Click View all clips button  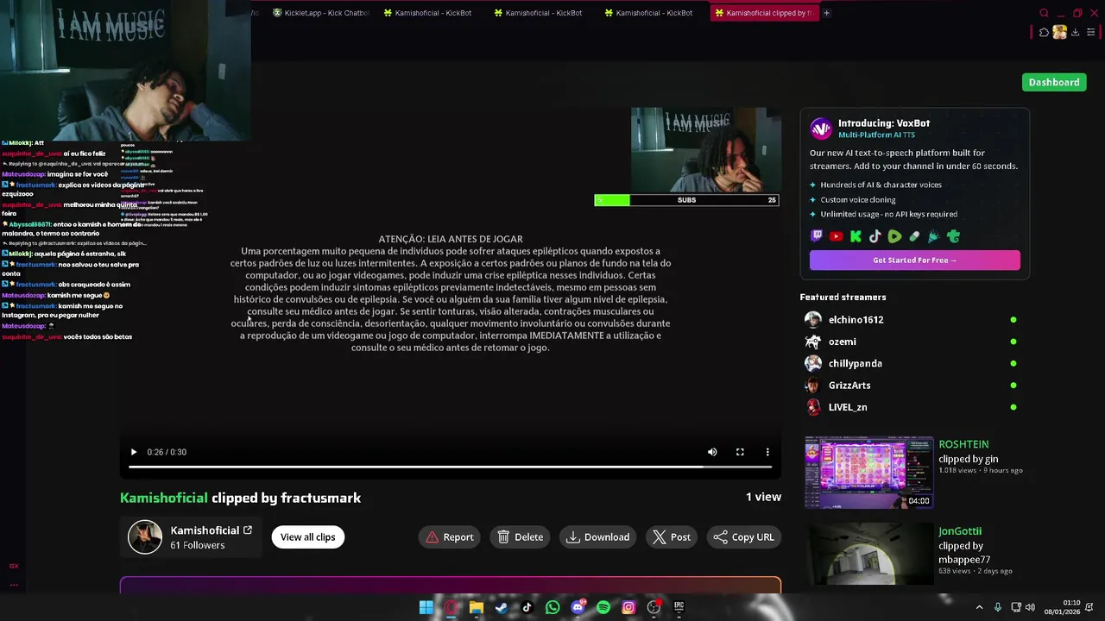coord(307,537)
